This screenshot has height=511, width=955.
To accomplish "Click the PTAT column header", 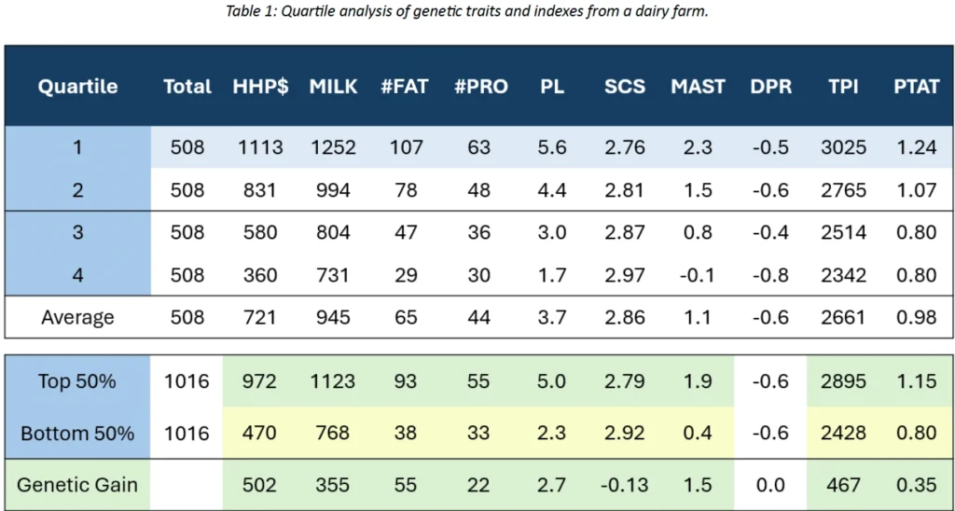I will click(916, 87).
